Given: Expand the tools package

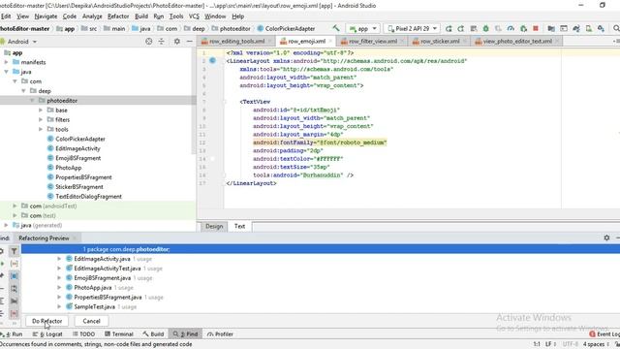Looking at the screenshot, I should (41, 129).
